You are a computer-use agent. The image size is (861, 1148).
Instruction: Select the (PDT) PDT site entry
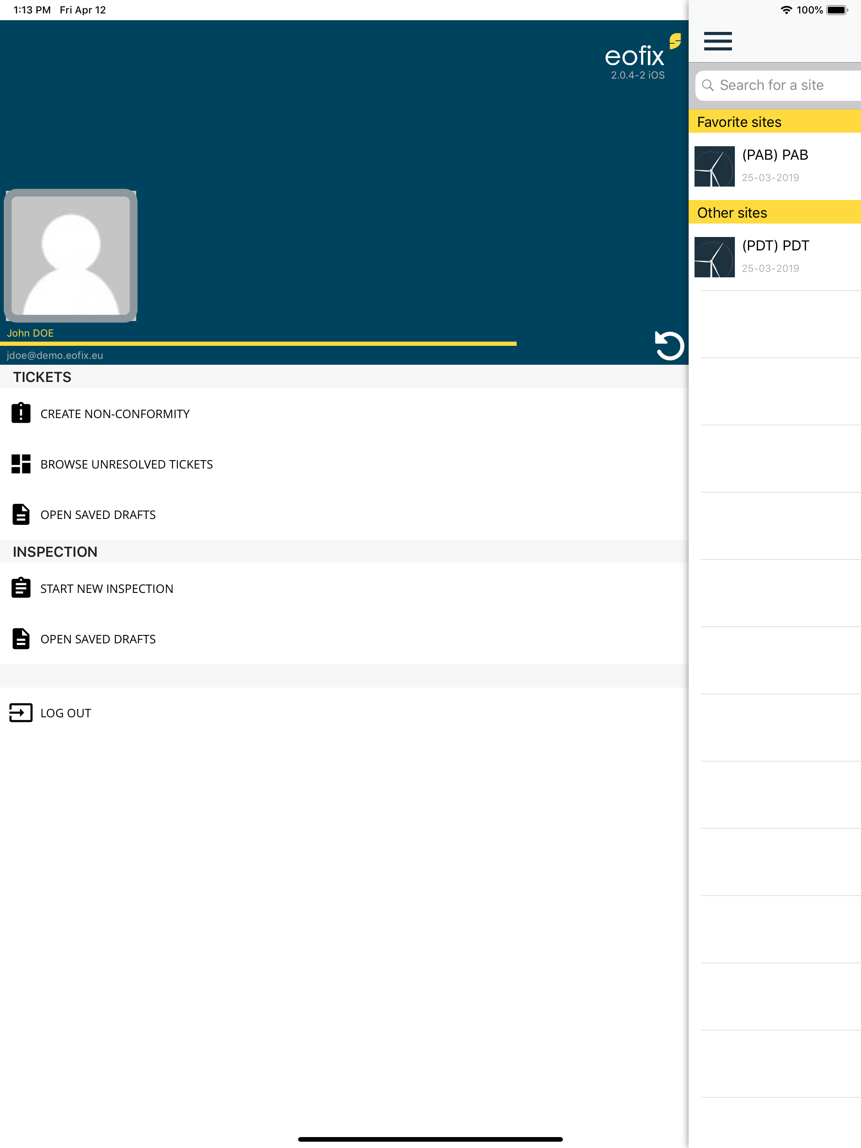click(x=775, y=257)
